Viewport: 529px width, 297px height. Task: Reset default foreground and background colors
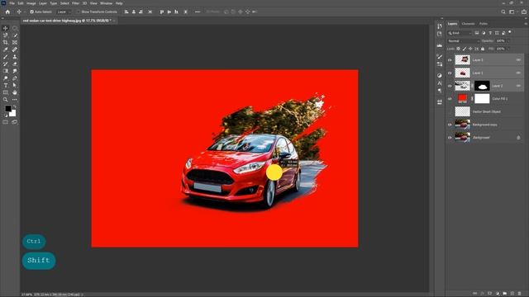pyautogui.click(x=6, y=115)
